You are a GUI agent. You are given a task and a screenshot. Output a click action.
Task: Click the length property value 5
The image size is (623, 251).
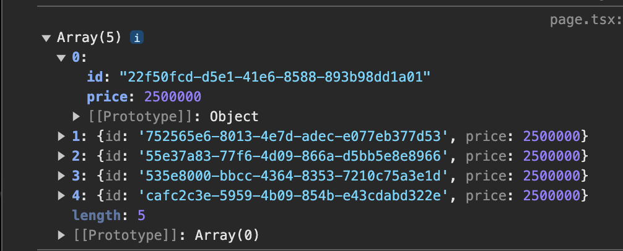coord(141,216)
